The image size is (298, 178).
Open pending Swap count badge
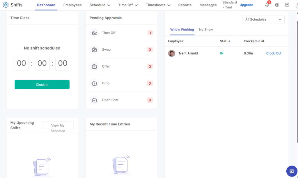(150, 50)
